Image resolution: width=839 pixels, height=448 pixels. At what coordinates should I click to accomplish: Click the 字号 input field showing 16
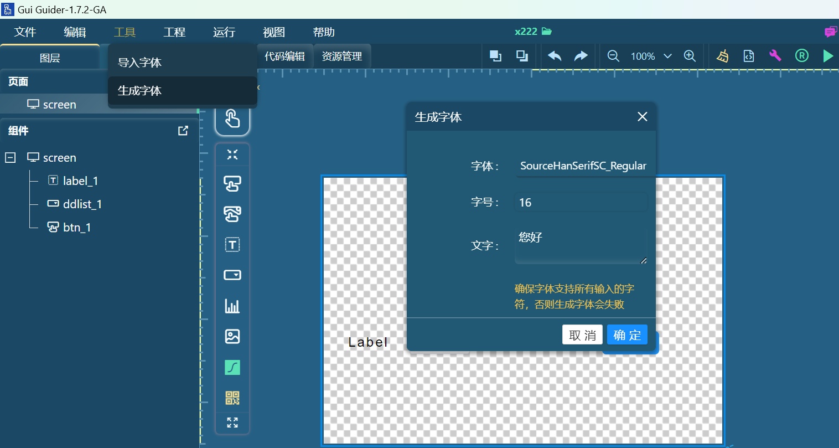(581, 202)
